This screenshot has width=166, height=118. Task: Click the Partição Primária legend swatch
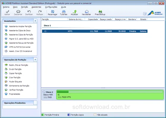click(43, 115)
